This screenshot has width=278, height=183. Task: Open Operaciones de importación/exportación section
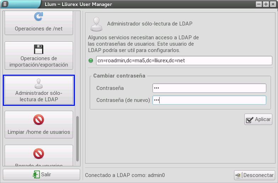[x=39, y=56]
